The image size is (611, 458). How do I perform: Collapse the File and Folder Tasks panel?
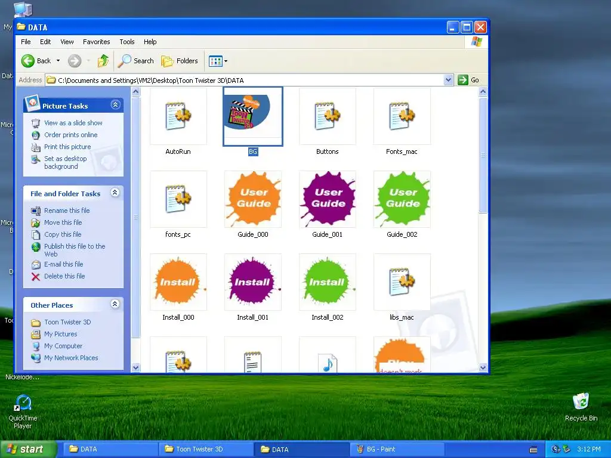click(115, 193)
